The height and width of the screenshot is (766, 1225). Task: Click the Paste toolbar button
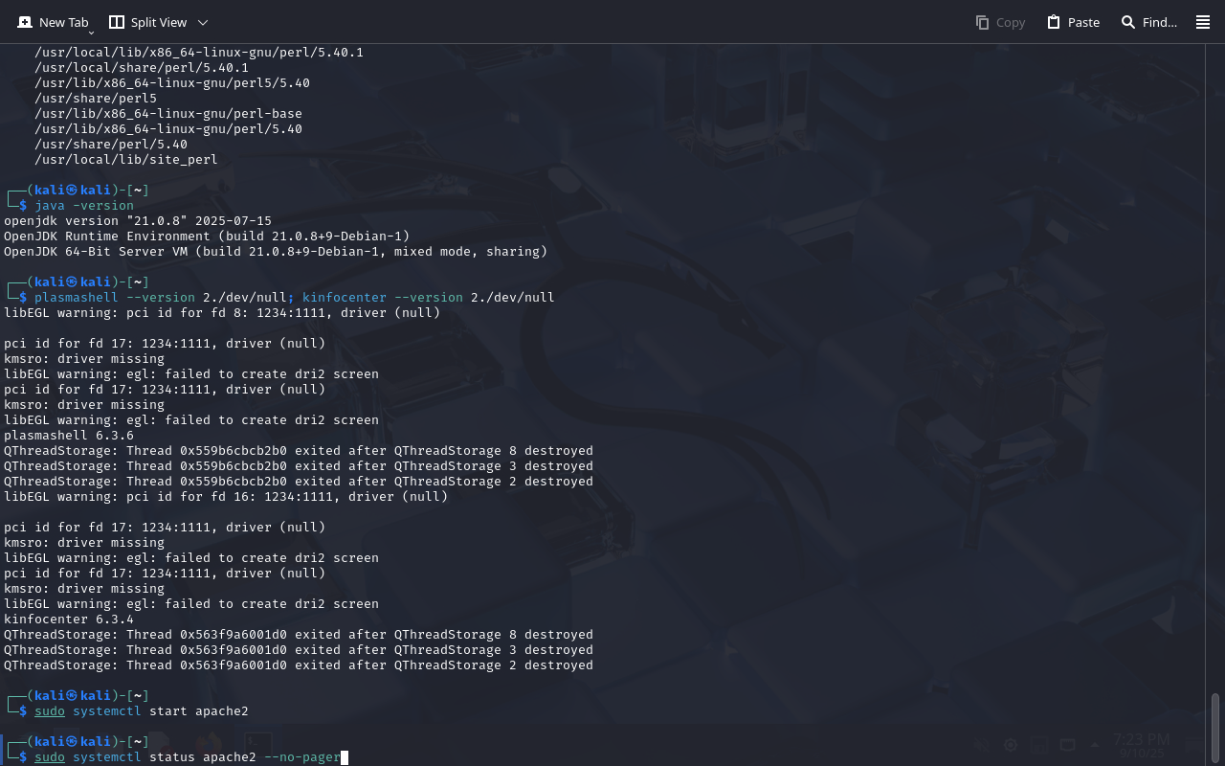(x=1073, y=22)
